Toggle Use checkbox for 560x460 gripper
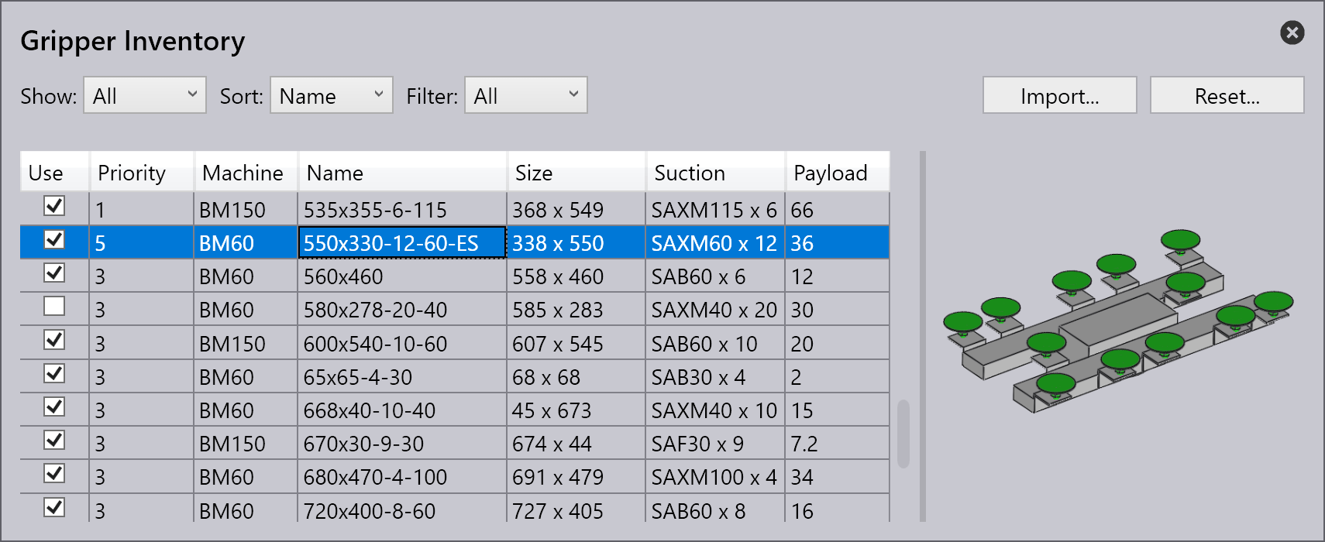Screen dimensions: 1325x542 (54, 273)
